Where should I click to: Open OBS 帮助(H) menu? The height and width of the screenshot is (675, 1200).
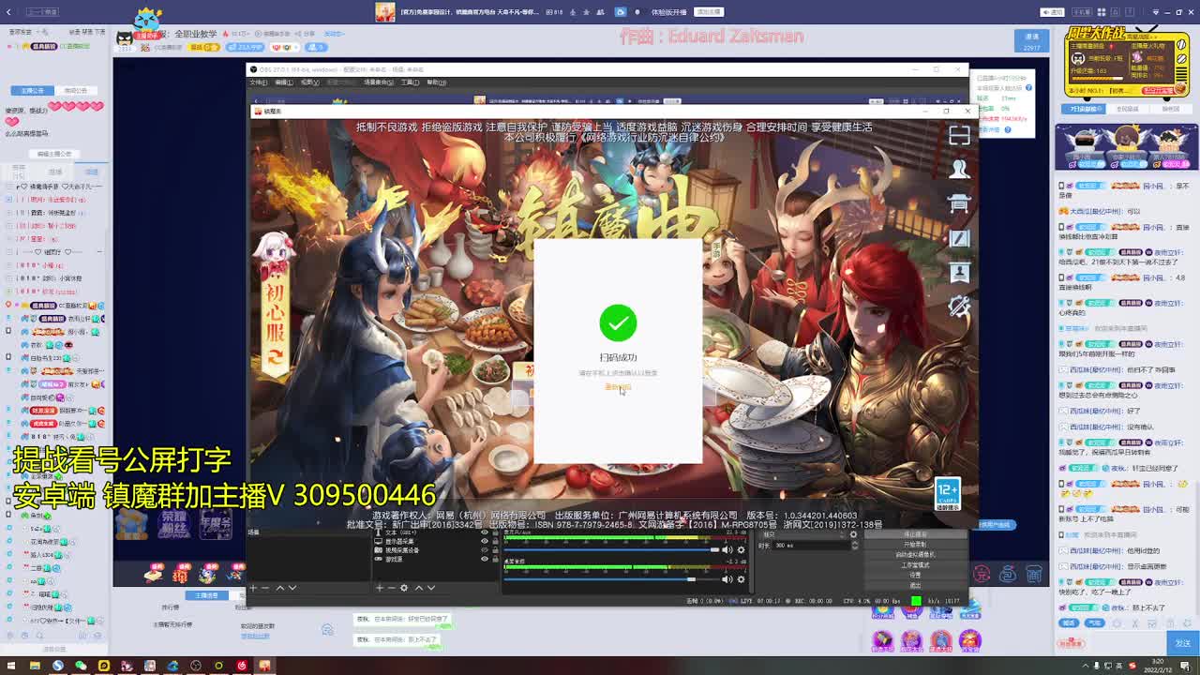coord(437,82)
